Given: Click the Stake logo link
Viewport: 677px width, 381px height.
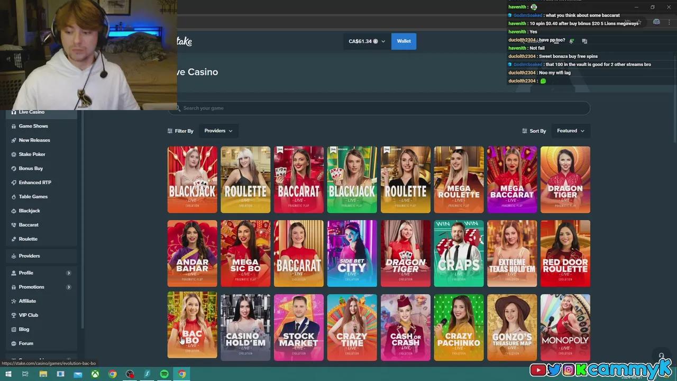Looking at the screenshot, I should (x=184, y=41).
